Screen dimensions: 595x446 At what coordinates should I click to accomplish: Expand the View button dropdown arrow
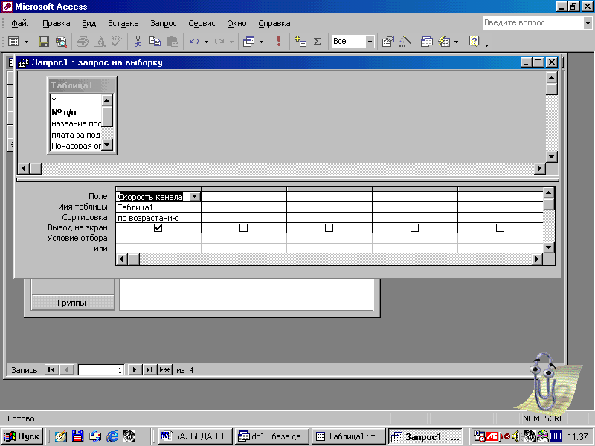click(26, 42)
